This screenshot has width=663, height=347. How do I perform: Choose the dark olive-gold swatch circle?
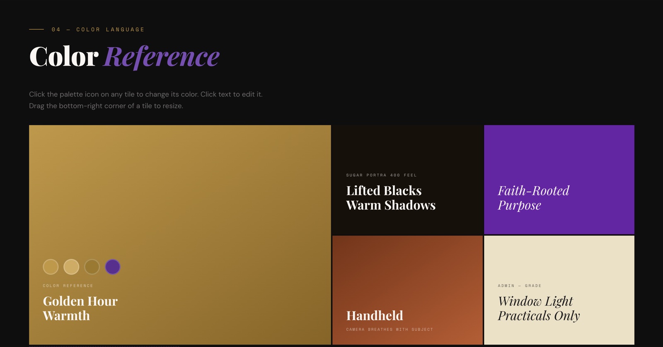92,267
